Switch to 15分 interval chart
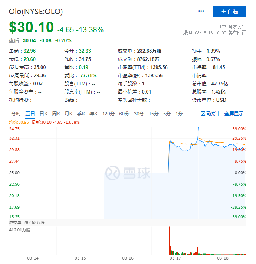Screen dimensions: 256x264 pos(154,114)
